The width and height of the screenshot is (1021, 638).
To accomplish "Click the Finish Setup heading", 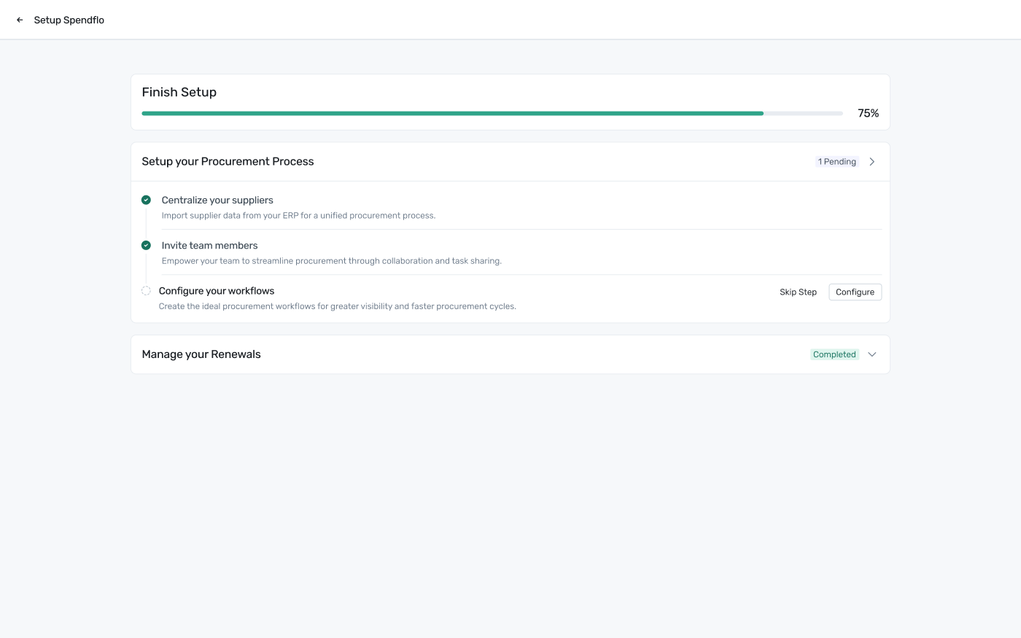I will pos(179,93).
